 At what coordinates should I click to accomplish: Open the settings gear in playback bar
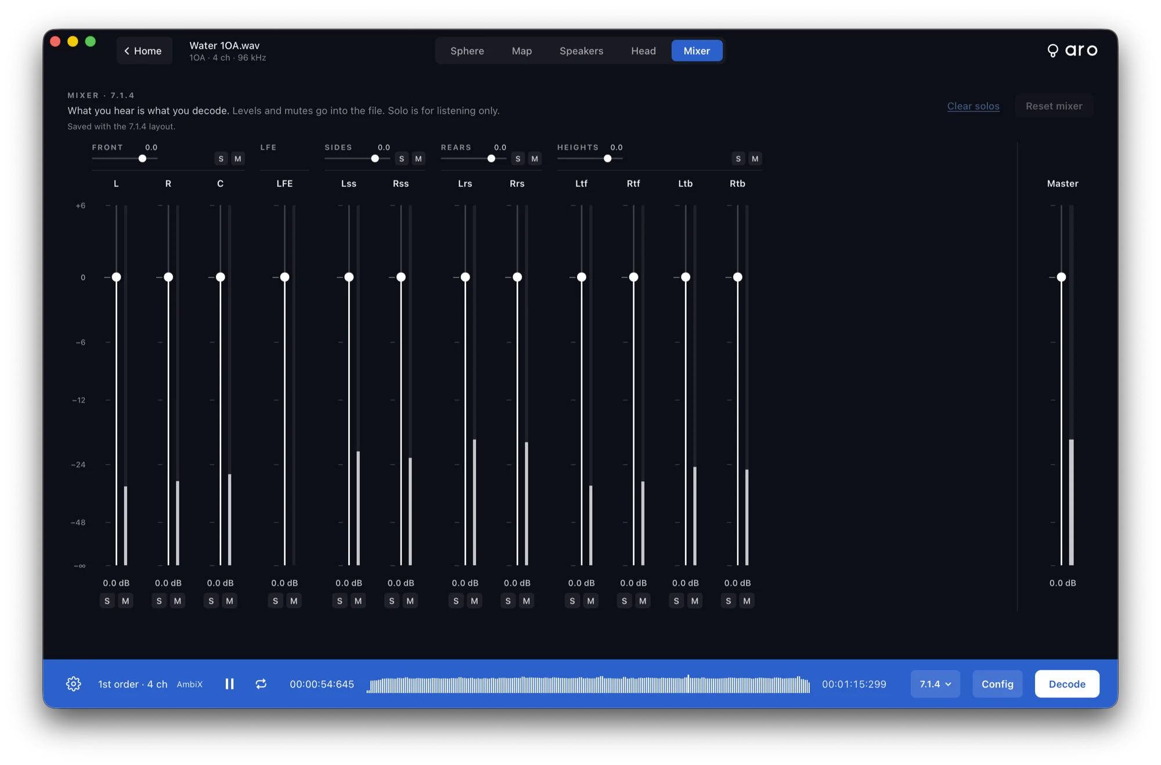(74, 684)
